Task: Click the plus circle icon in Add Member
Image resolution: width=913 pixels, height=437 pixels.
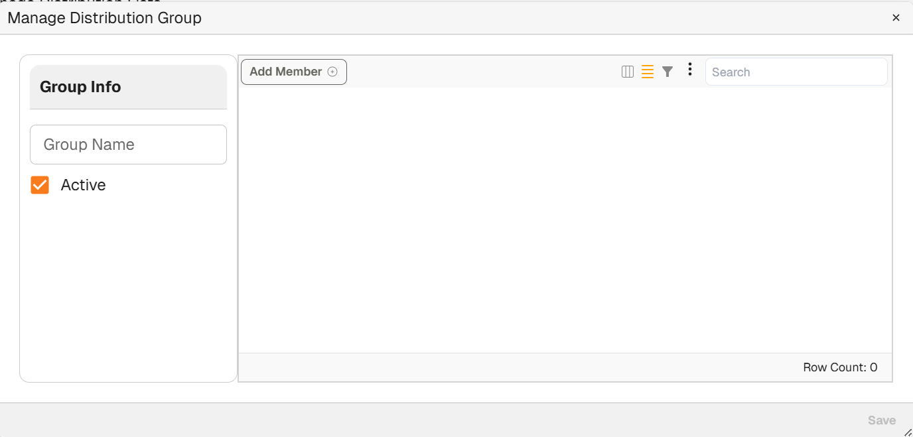Action: tap(332, 72)
